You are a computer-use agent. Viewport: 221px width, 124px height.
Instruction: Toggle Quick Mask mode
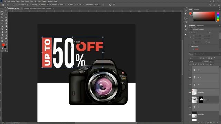tap(2, 51)
